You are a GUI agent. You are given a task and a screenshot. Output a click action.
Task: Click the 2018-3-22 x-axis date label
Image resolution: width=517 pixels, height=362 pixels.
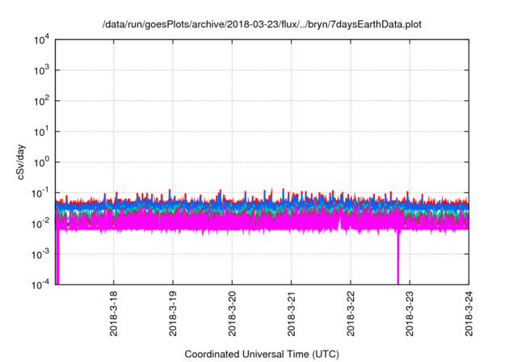click(x=351, y=314)
